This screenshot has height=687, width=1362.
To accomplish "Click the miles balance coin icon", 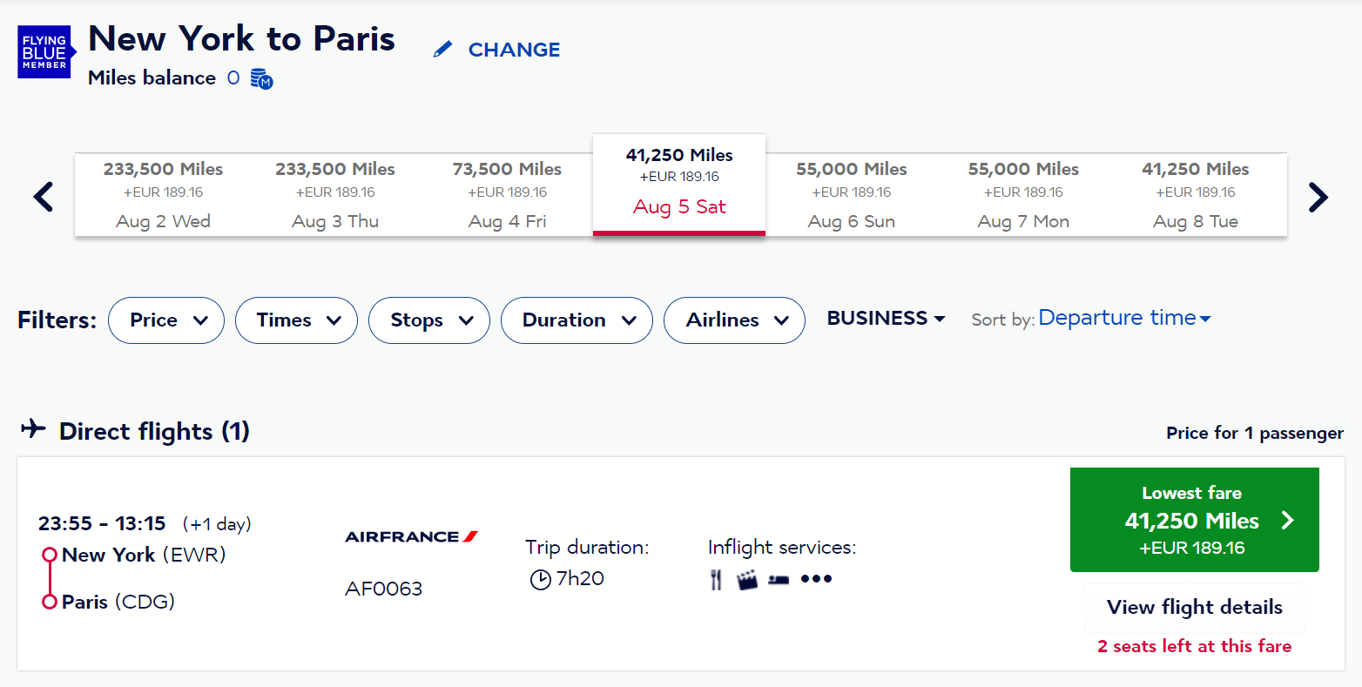I will click(x=261, y=79).
